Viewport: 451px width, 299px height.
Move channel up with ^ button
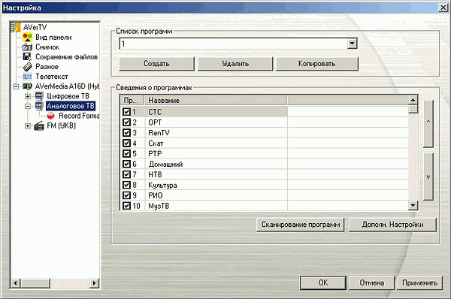[428, 124]
